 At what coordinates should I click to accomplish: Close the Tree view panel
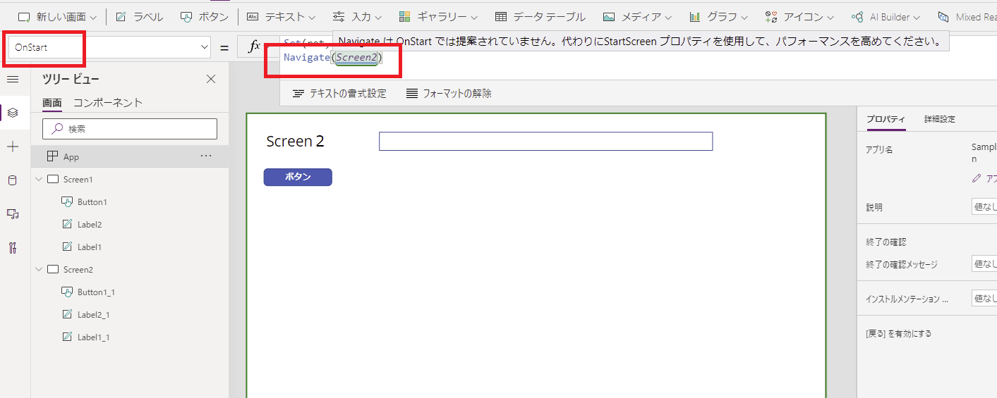pyautogui.click(x=210, y=79)
